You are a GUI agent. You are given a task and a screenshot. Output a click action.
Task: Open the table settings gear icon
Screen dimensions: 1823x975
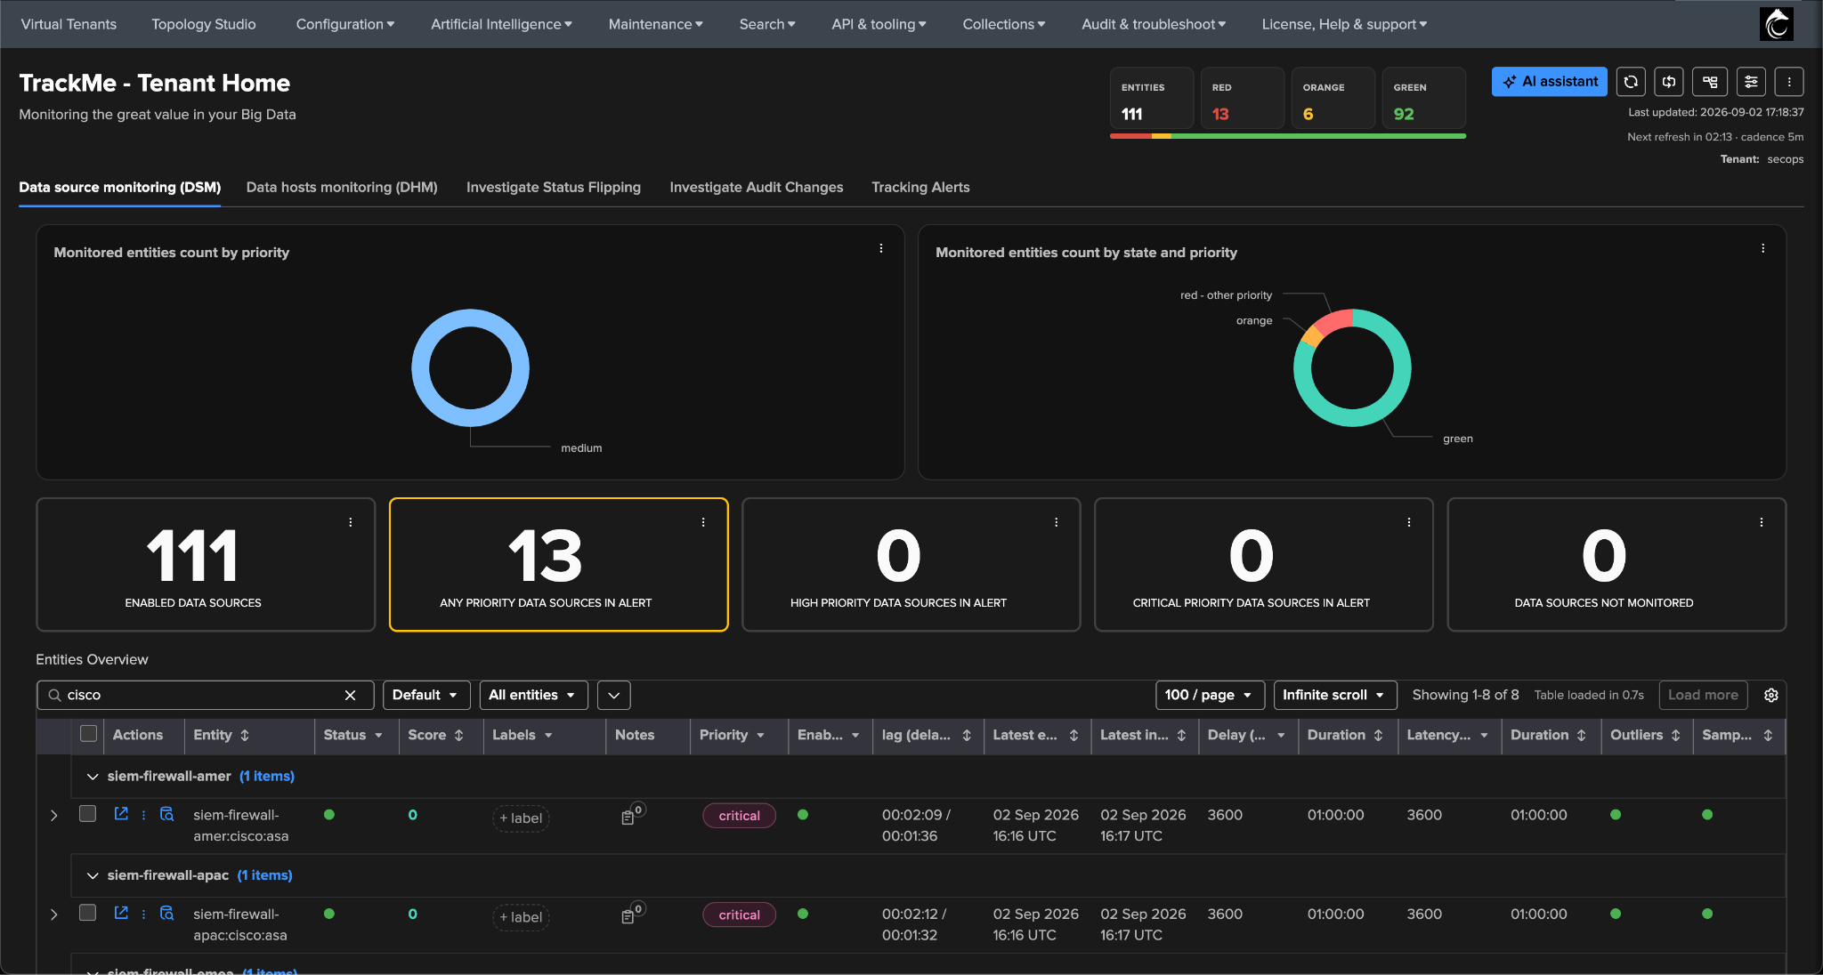tap(1771, 696)
